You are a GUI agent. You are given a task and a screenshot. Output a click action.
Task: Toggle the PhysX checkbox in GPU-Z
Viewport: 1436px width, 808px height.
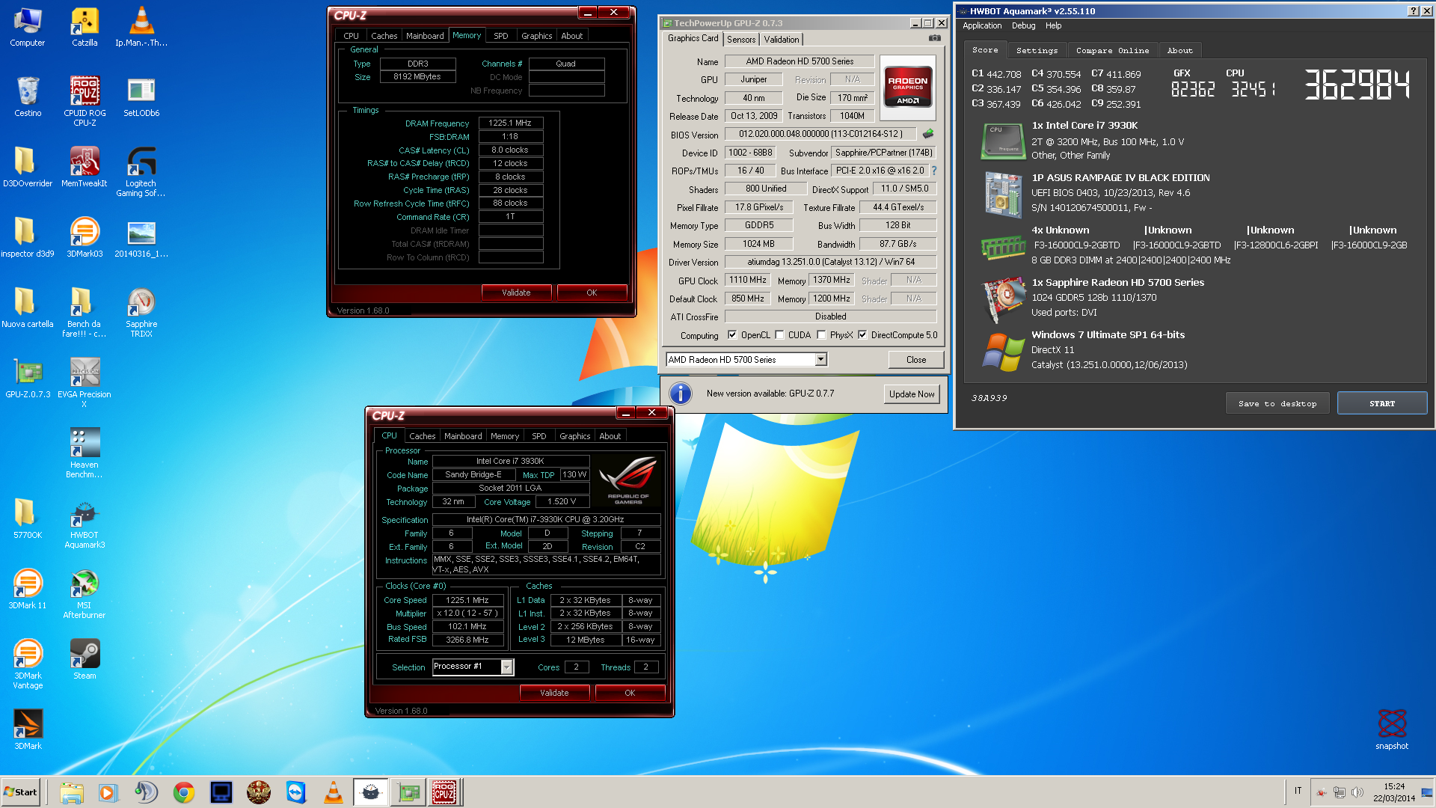coord(821,335)
